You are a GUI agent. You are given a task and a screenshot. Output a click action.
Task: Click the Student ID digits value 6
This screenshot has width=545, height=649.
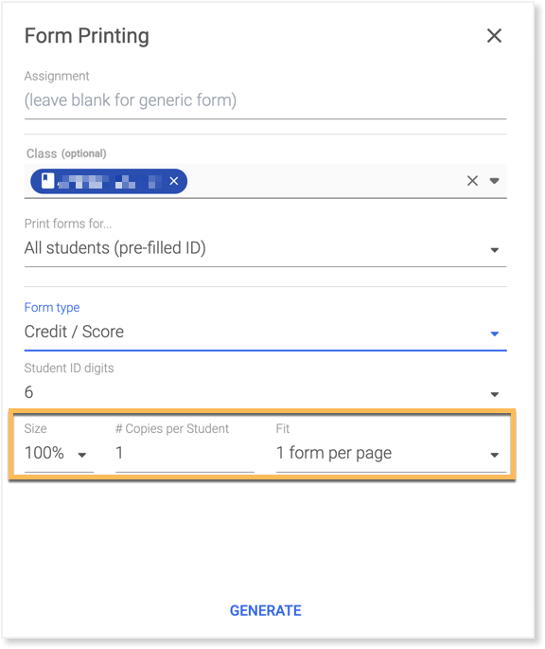pos(28,392)
